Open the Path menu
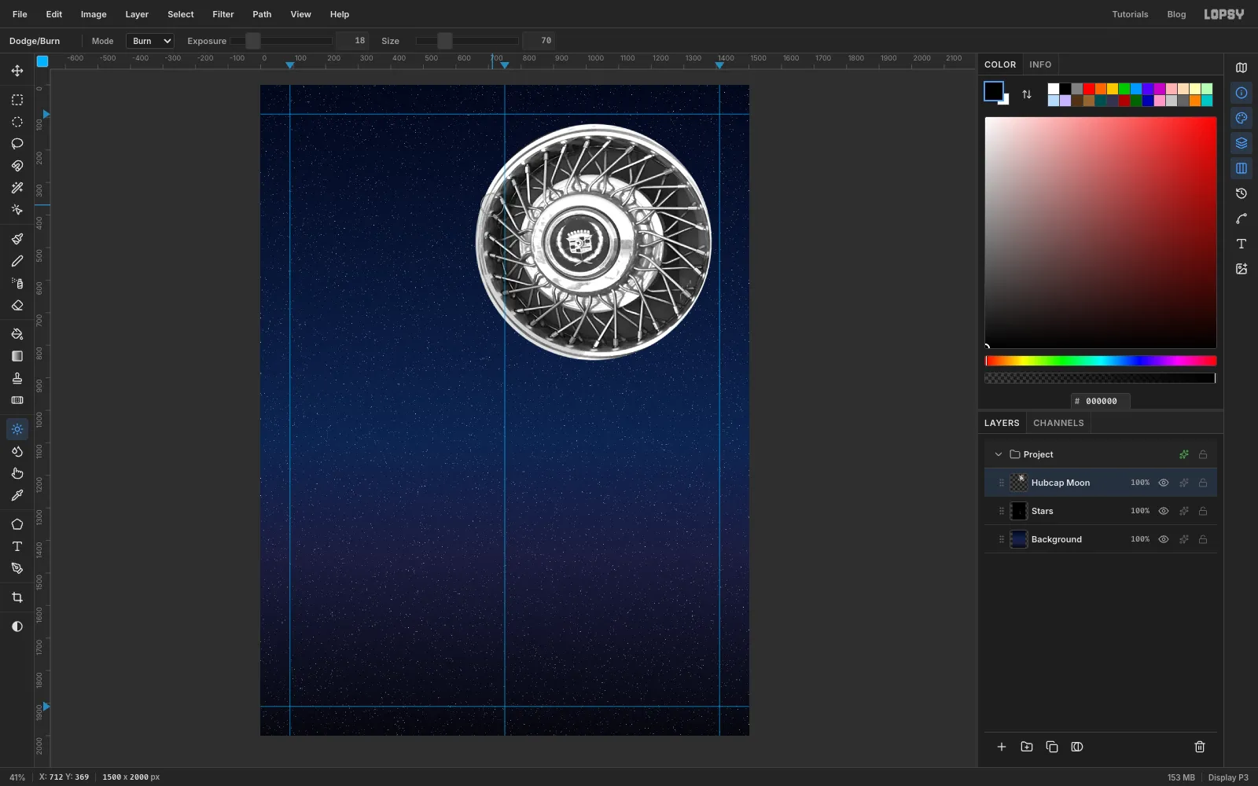The image size is (1258, 786). click(x=262, y=14)
